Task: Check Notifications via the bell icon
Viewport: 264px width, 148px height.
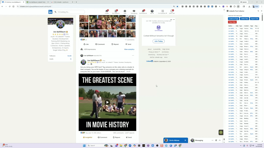Action: [x=143, y=11]
